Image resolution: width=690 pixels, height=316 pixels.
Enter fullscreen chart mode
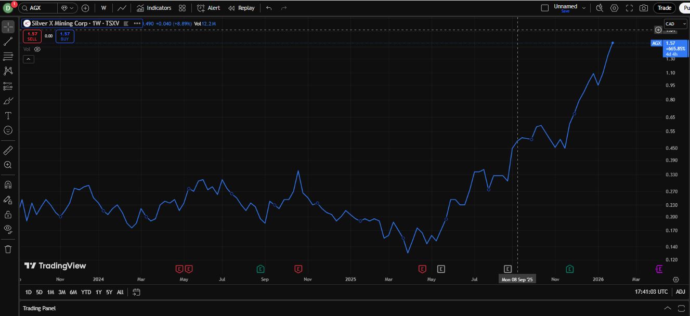coord(629,8)
